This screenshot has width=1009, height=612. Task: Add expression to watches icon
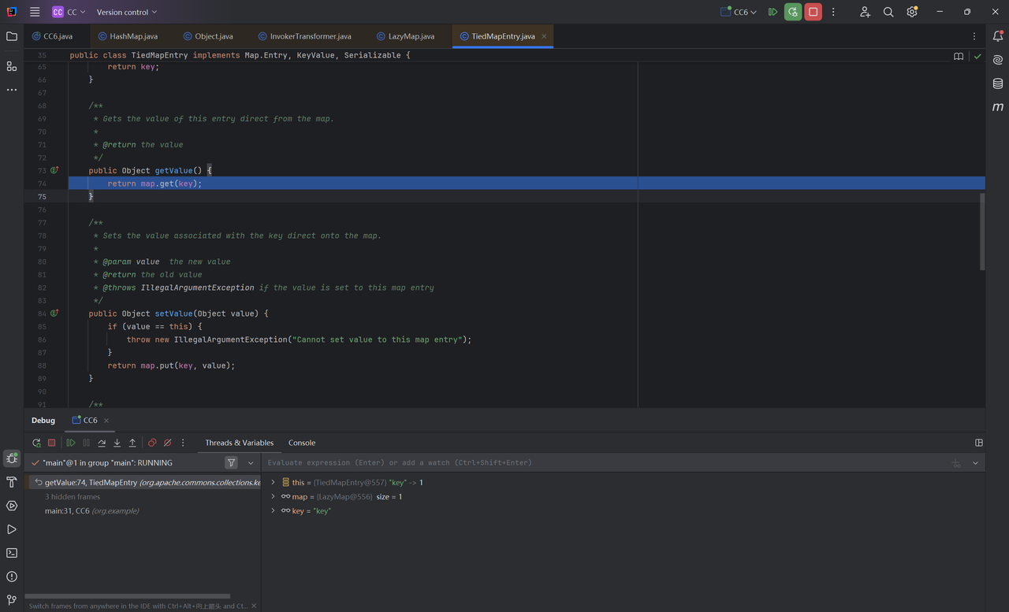click(956, 463)
